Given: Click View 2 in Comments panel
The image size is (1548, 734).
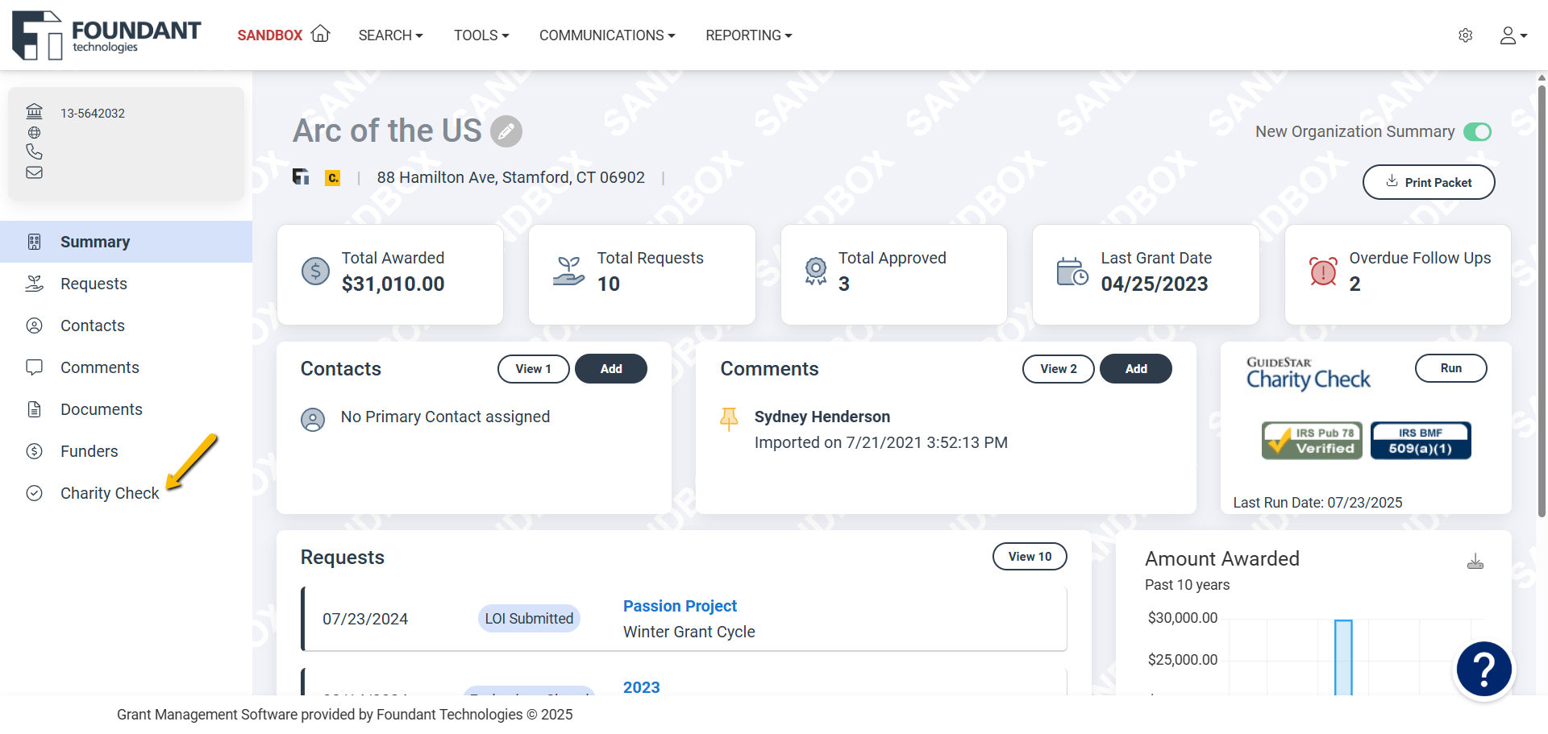Looking at the screenshot, I should (x=1059, y=368).
